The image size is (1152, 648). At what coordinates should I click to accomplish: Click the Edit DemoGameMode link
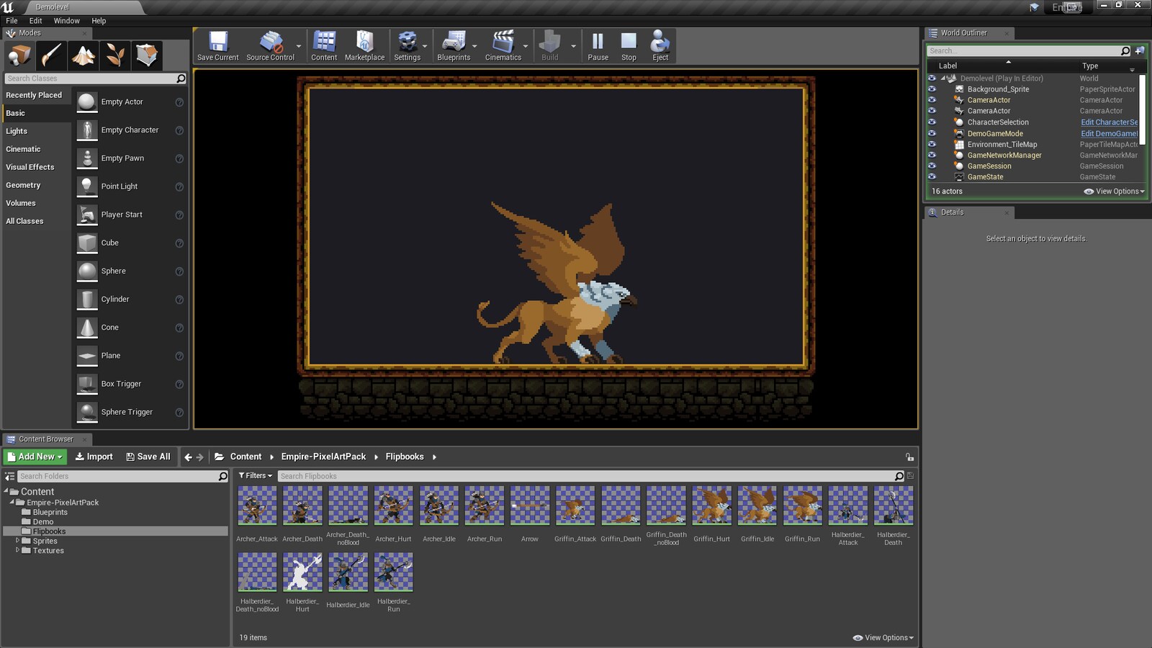point(1109,133)
